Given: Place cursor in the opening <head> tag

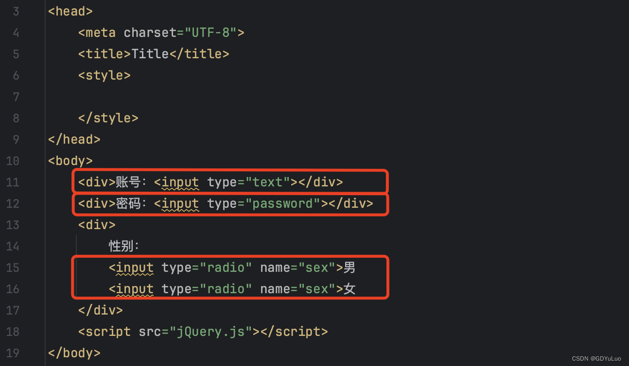Looking at the screenshot, I should [70, 11].
